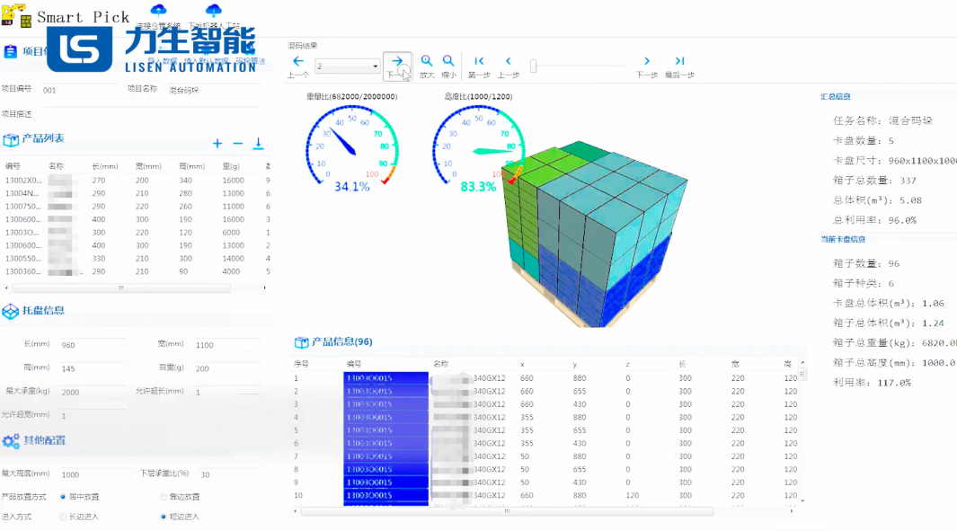Step back with the 上一步 button
This screenshot has height=531, width=957.
(x=509, y=62)
